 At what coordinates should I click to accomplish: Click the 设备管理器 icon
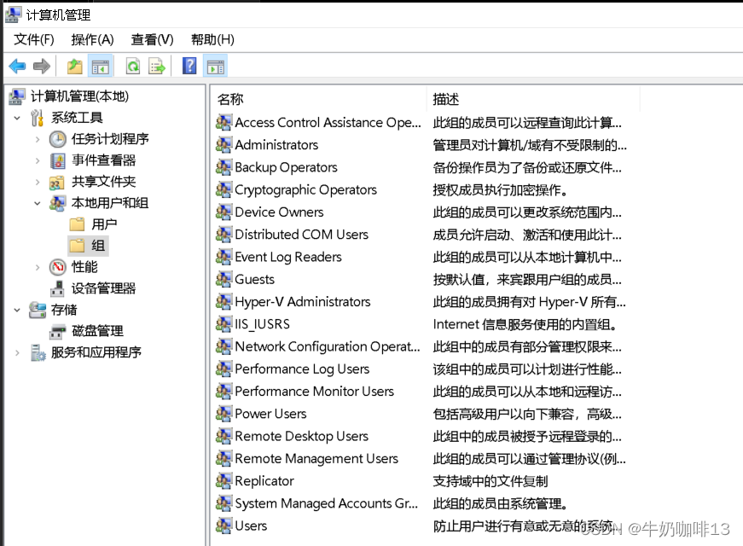click(57, 288)
